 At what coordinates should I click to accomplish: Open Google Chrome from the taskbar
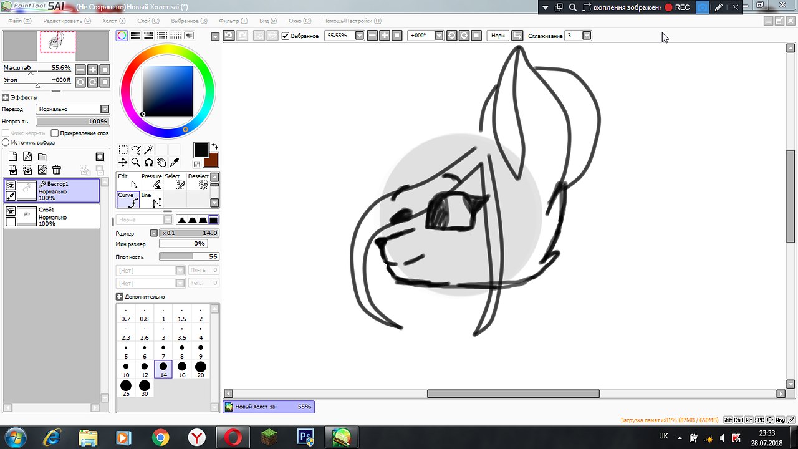pos(160,438)
